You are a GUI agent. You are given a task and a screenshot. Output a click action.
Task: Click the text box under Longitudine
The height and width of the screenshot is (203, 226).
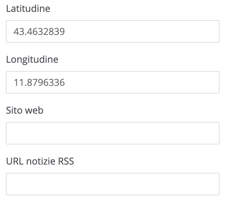[112, 82]
